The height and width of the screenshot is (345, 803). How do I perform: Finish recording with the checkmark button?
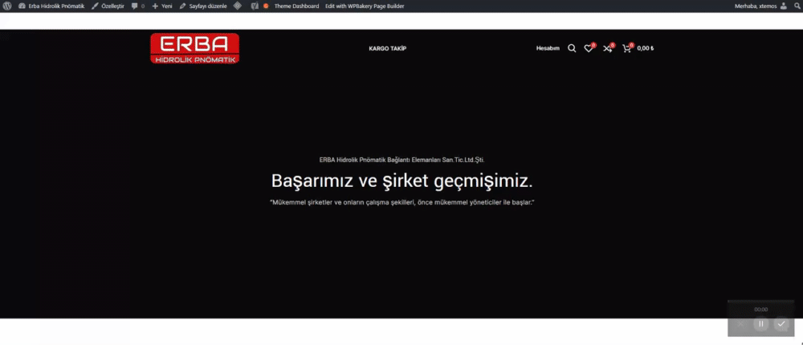pyautogui.click(x=781, y=323)
